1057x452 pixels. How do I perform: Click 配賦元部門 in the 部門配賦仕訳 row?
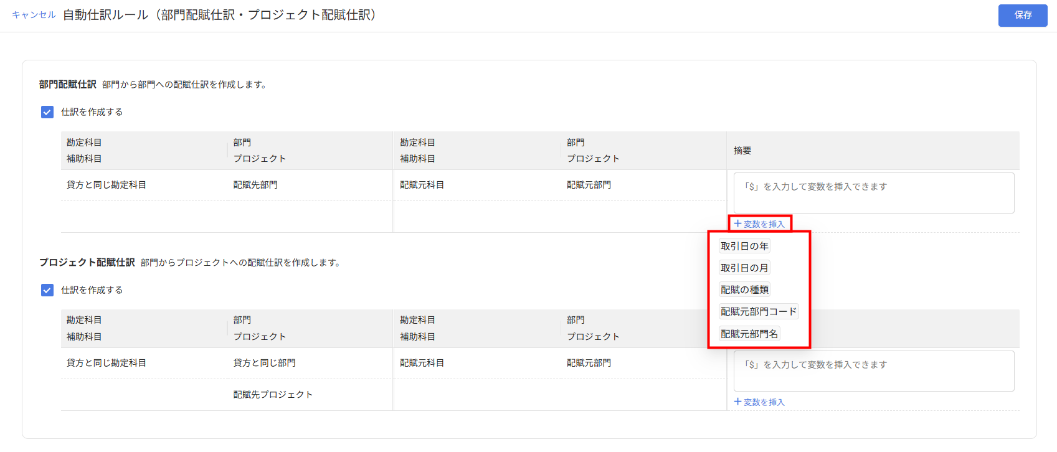tap(589, 185)
